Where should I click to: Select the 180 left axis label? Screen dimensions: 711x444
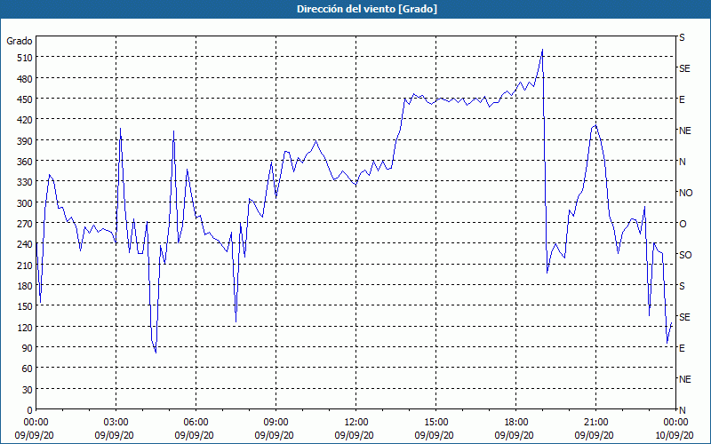(x=25, y=286)
